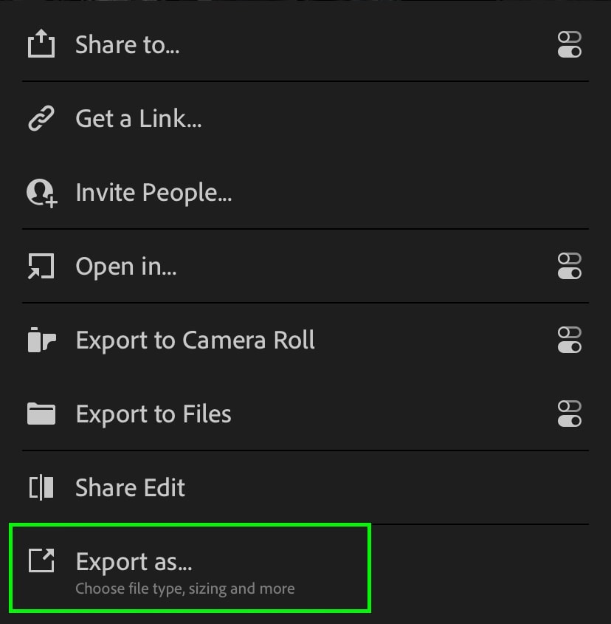Tap the Invite People person-plus icon

point(42,193)
